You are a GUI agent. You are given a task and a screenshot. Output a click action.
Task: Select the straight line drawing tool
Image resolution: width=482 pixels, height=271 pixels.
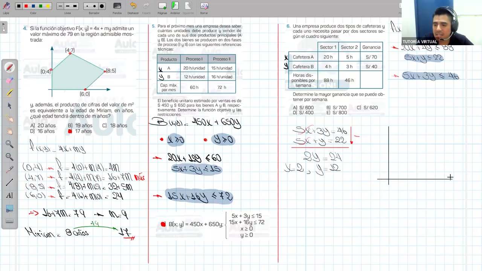pos(9,183)
